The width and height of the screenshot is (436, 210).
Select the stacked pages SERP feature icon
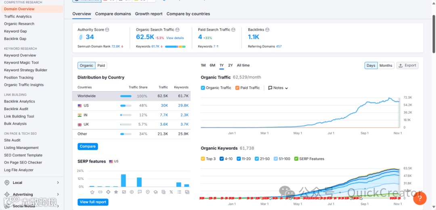click(163, 192)
